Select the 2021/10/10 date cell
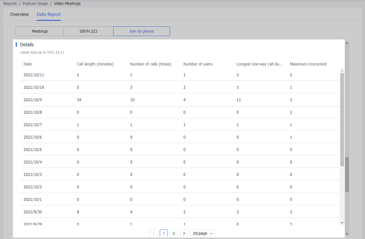This screenshot has width=365, height=239. tap(34, 87)
